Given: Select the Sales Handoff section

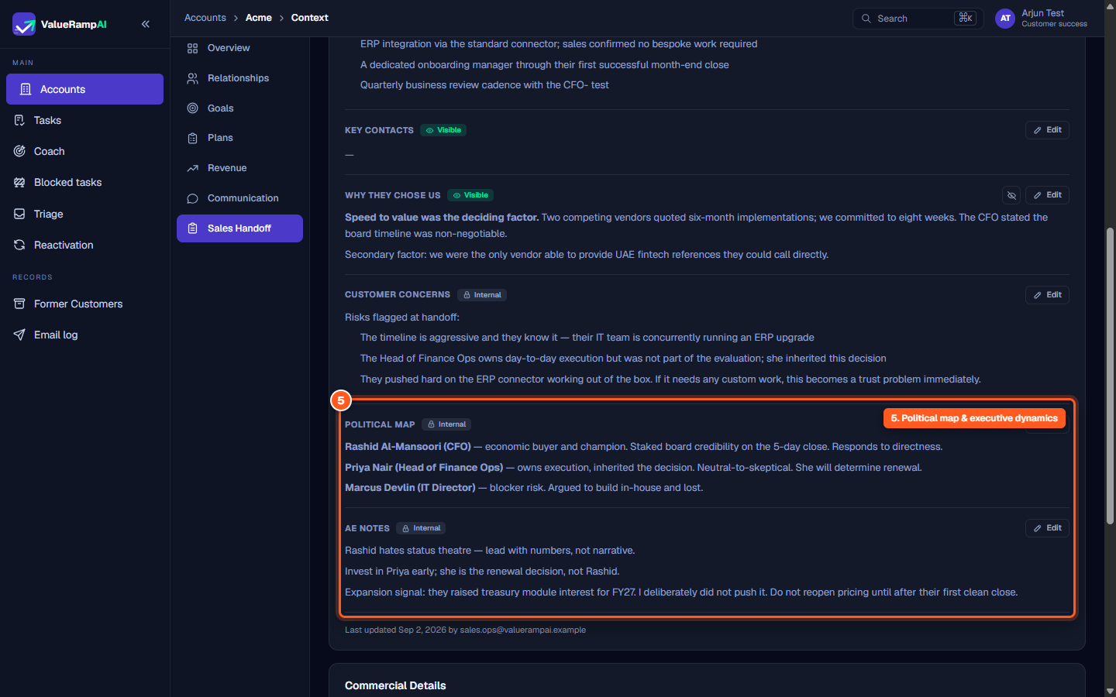Looking at the screenshot, I should (x=239, y=228).
